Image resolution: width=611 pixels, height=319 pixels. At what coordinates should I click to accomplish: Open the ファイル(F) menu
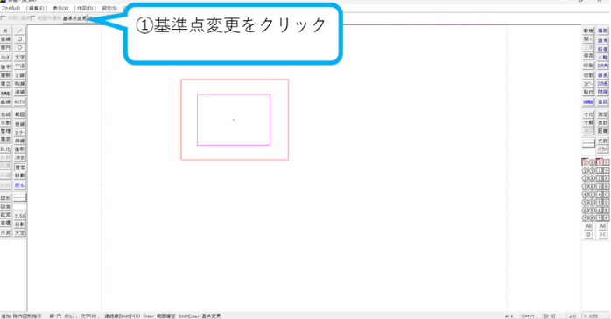(x=11, y=8)
